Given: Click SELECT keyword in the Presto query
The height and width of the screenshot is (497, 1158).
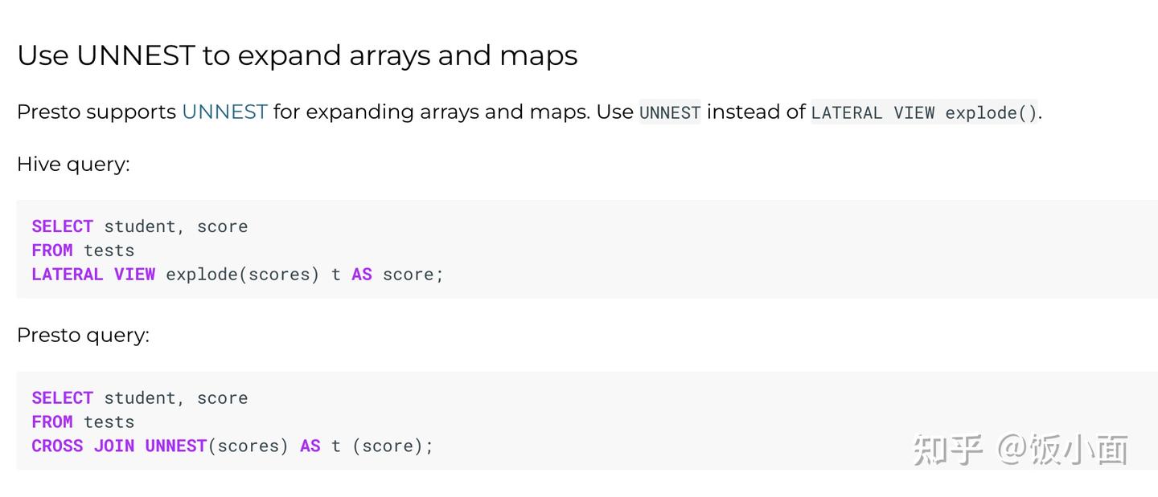Looking at the screenshot, I should 62,398.
